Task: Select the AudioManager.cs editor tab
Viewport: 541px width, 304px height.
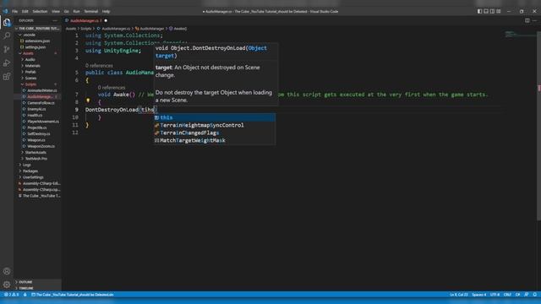Action: (85, 20)
